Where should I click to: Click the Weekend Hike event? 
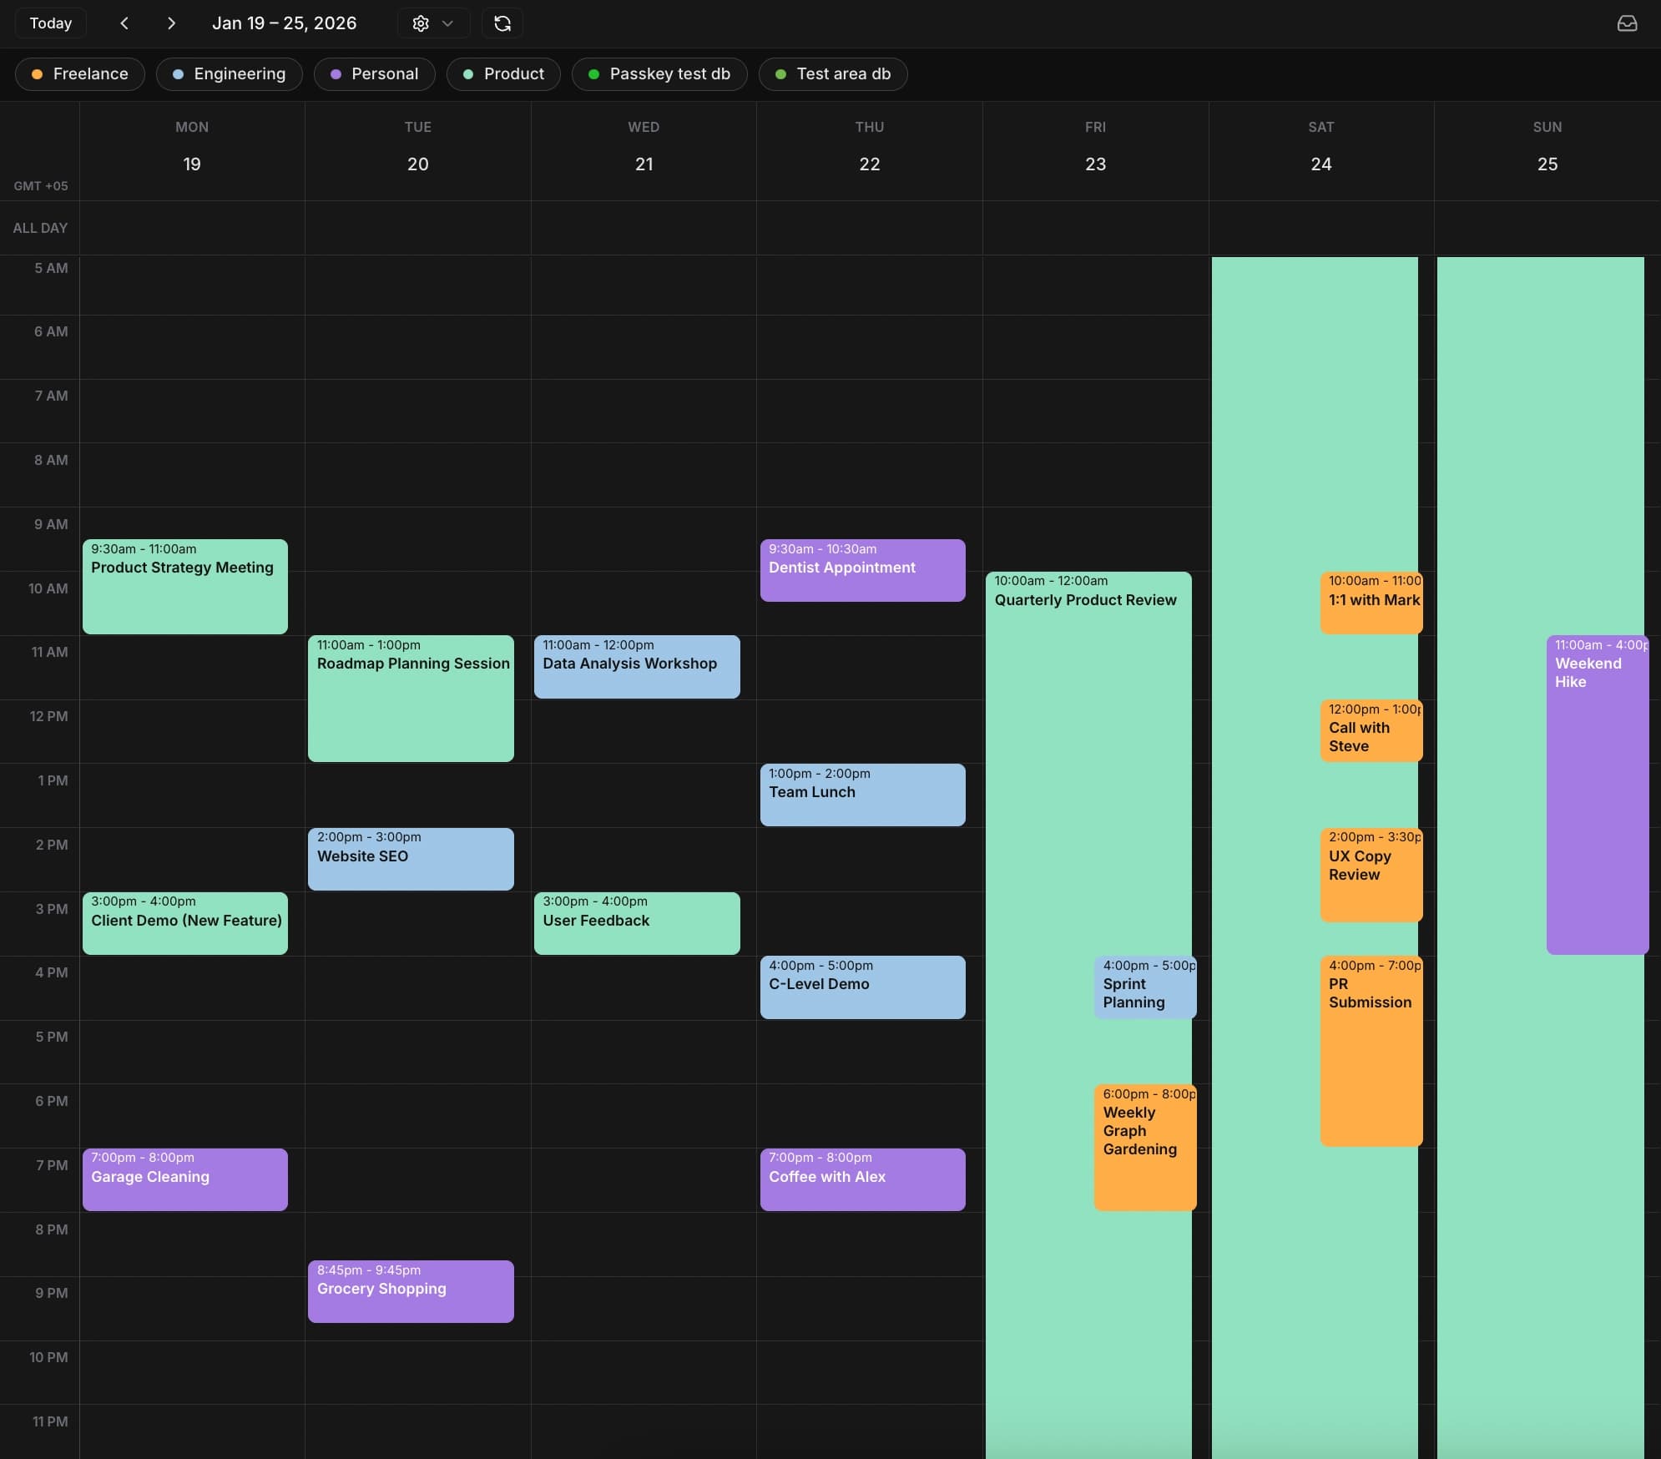point(1596,794)
